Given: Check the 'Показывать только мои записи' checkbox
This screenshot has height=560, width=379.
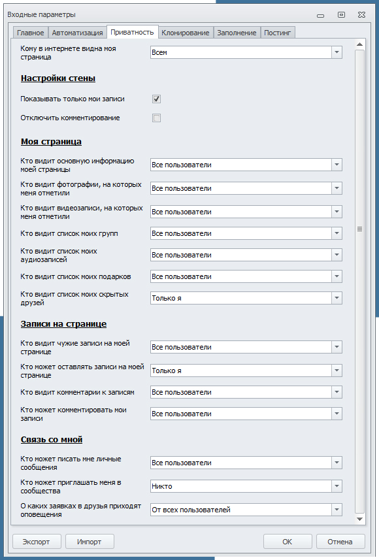Looking at the screenshot, I should [x=156, y=99].
